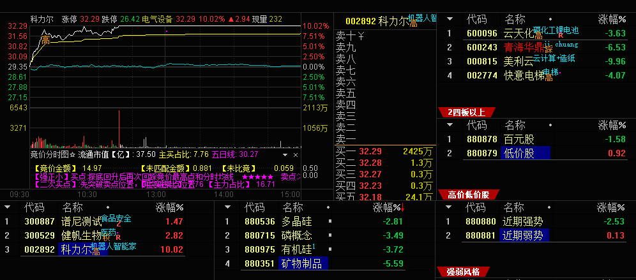Click the 买一 bid price 32.29
Screen dimensions: 636x280
pos(370,152)
